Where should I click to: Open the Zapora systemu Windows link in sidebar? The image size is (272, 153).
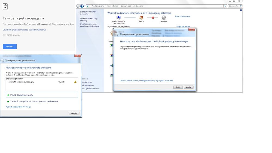pyautogui.click(x=91, y=88)
